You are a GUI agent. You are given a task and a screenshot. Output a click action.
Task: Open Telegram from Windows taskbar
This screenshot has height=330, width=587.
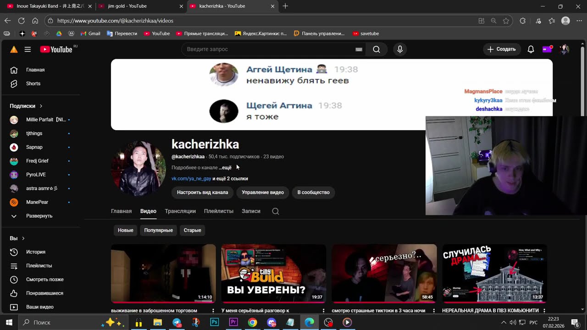(177, 322)
